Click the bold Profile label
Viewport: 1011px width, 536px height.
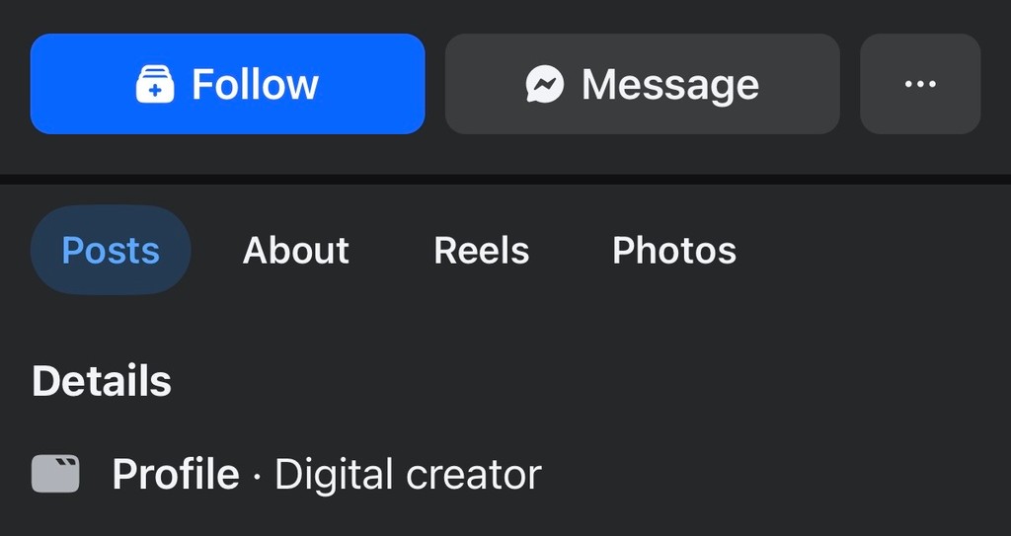pos(176,474)
